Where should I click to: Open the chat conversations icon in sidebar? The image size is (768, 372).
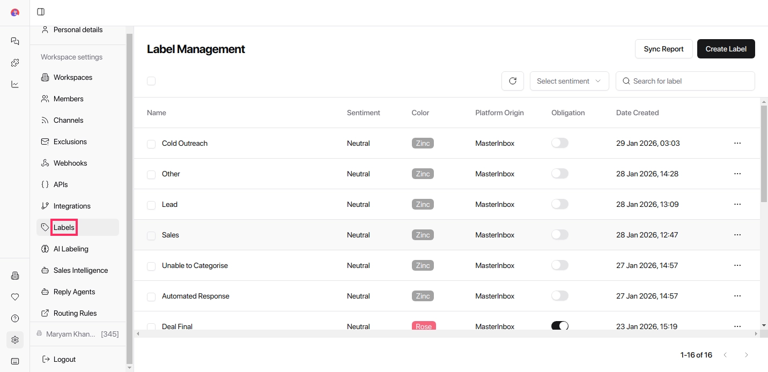(15, 41)
